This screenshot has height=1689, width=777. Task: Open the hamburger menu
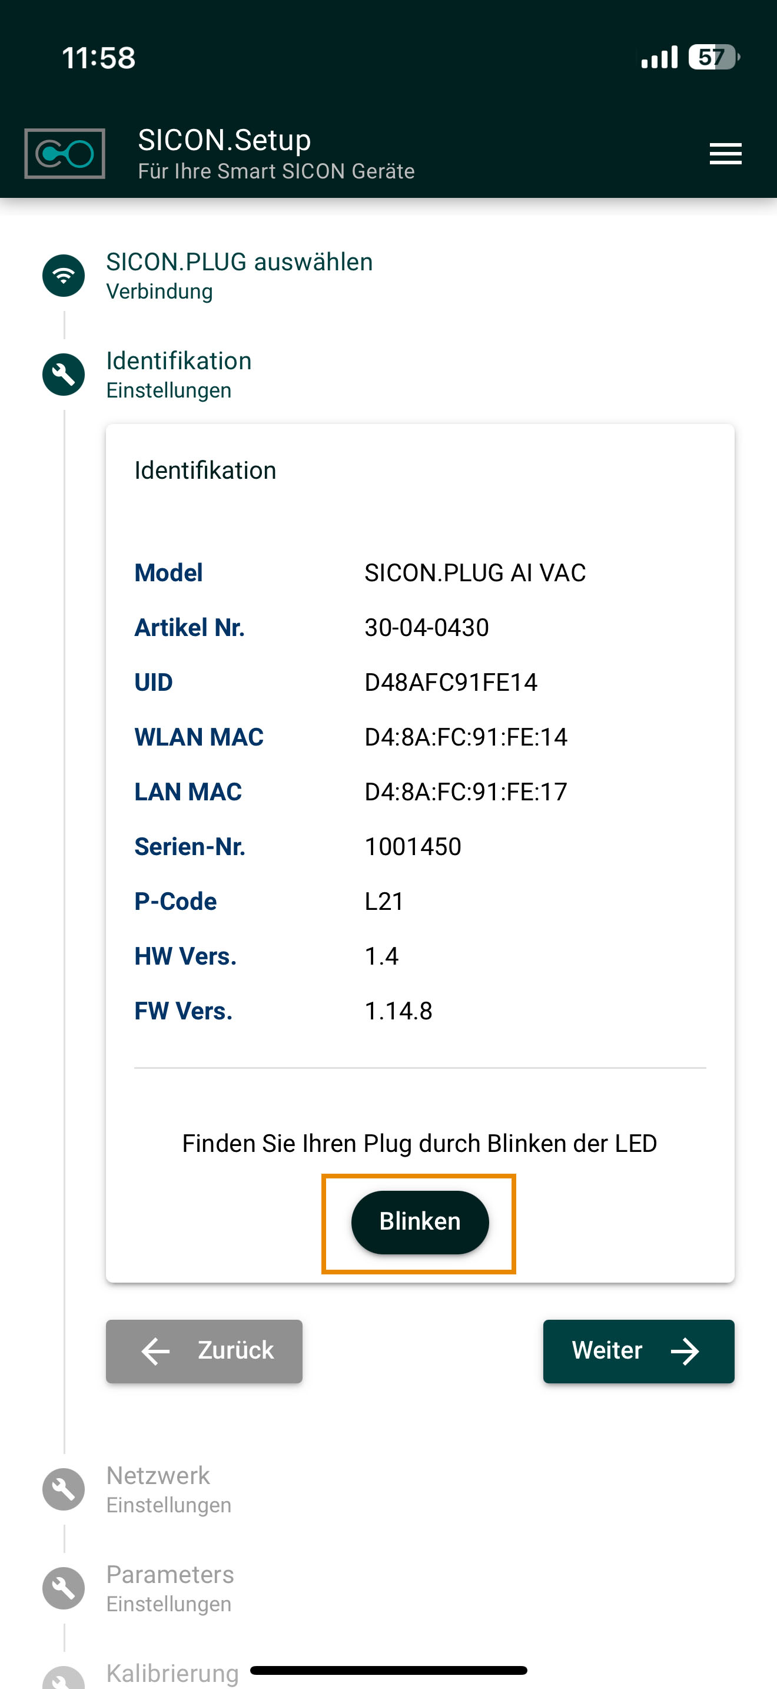click(x=725, y=154)
